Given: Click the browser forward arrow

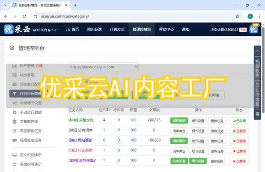Looking at the screenshot, I should click(x=15, y=16).
